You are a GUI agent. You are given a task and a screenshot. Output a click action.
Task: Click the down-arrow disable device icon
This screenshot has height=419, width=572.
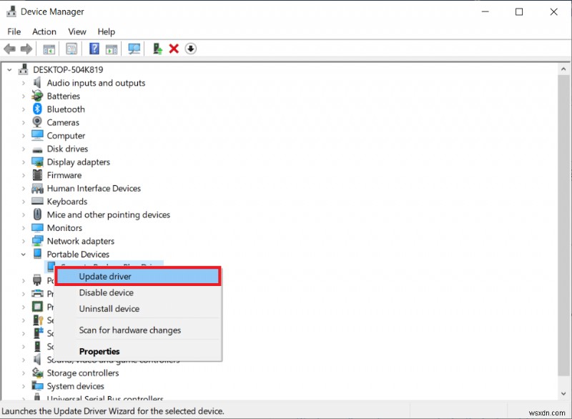coord(190,49)
